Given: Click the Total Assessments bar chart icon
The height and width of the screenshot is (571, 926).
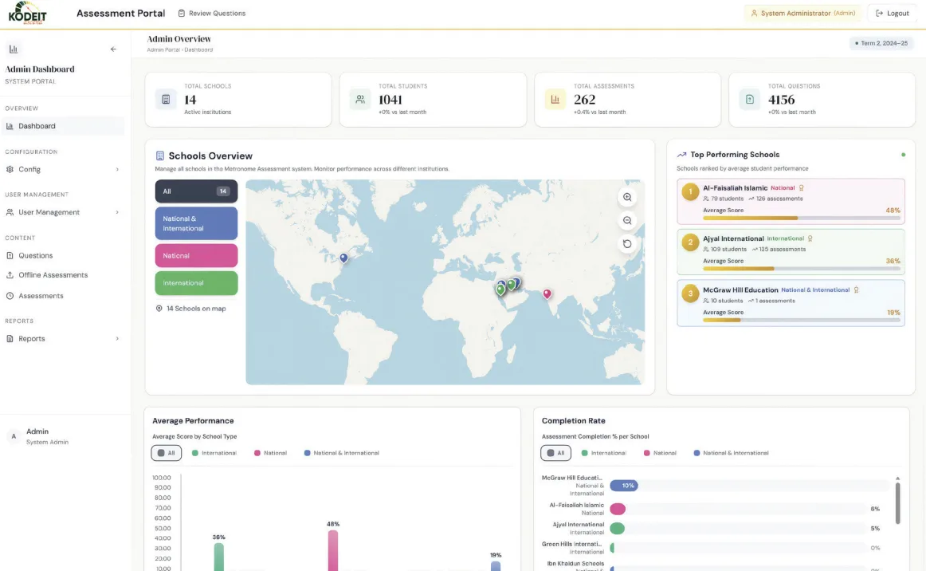Looking at the screenshot, I should pyautogui.click(x=555, y=100).
